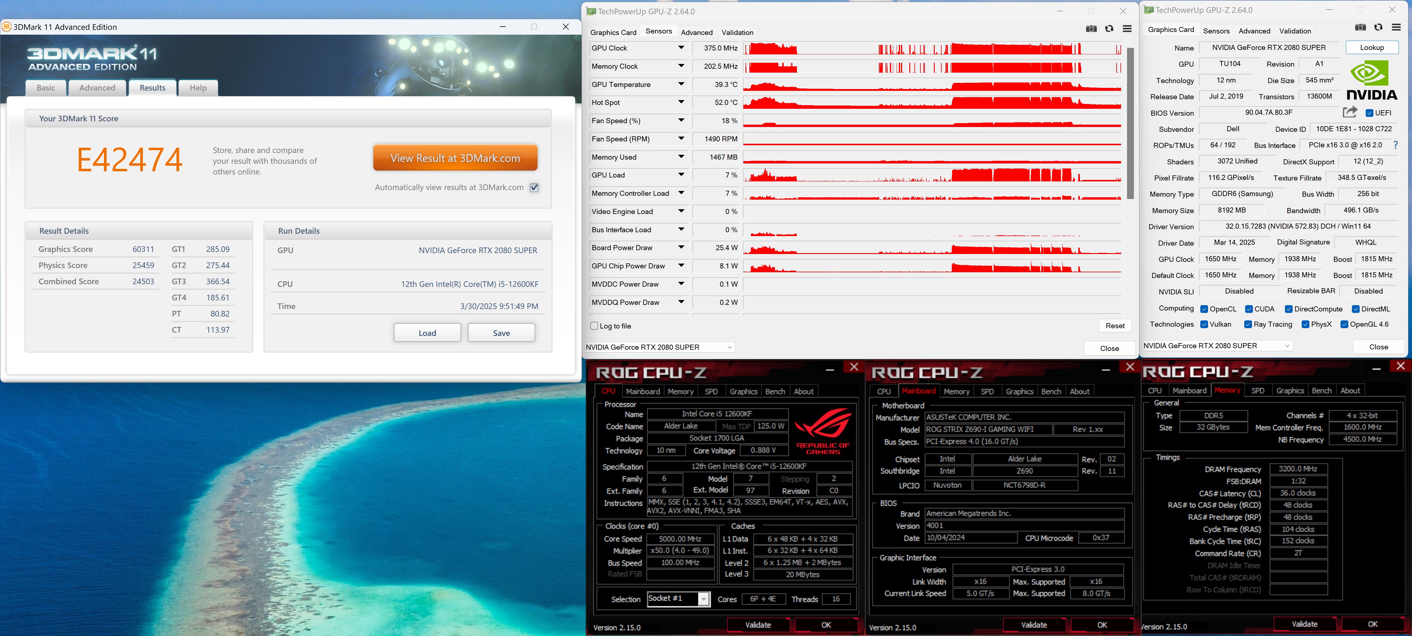Open Hot Spot sensor dropdown arrow
Image resolution: width=1412 pixels, height=636 pixels.
(681, 102)
